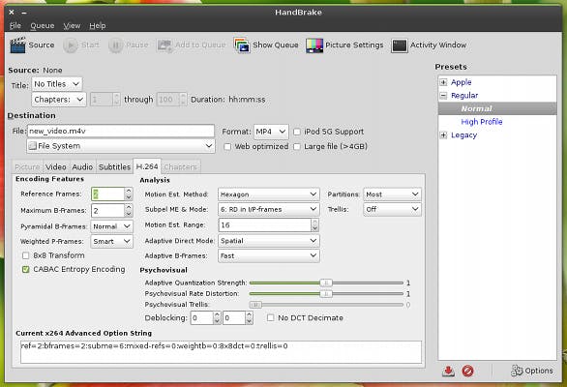The width and height of the screenshot is (567, 387).
Task: Click the first Deblocking value stepper
Action: (217, 318)
